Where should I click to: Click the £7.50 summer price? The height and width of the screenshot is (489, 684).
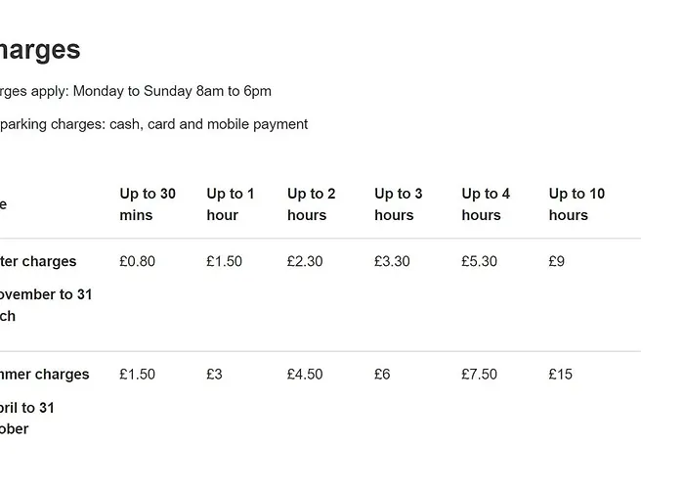(x=480, y=375)
